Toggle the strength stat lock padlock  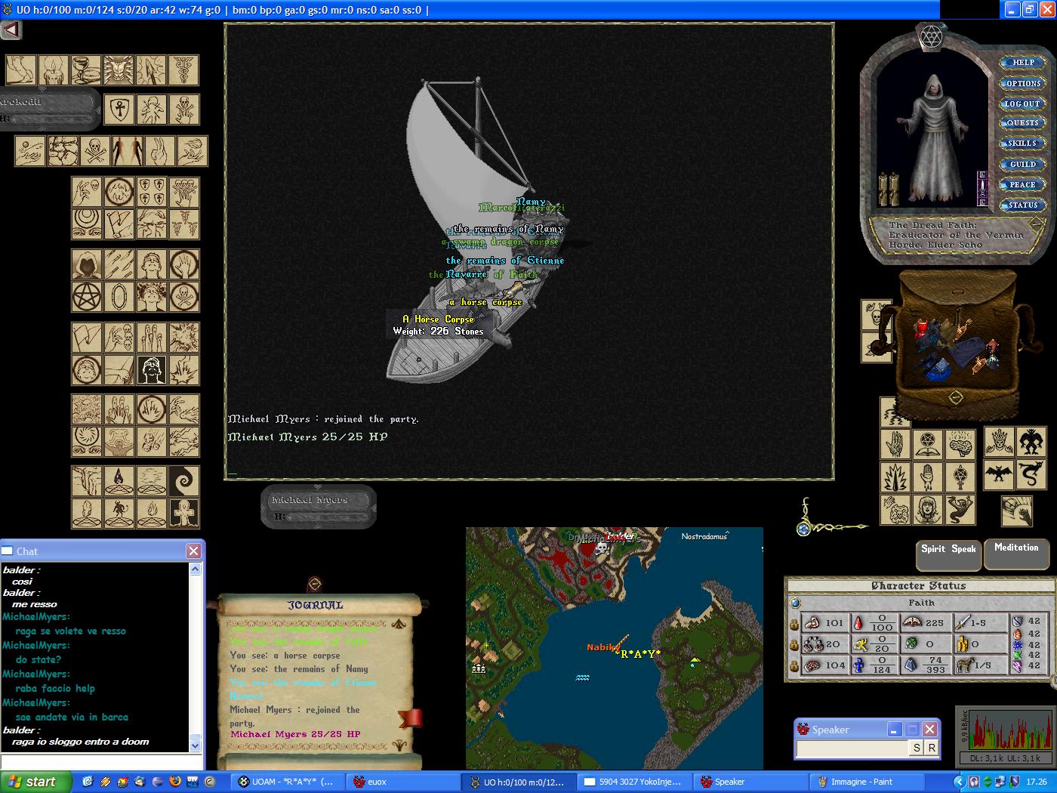(794, 625)
